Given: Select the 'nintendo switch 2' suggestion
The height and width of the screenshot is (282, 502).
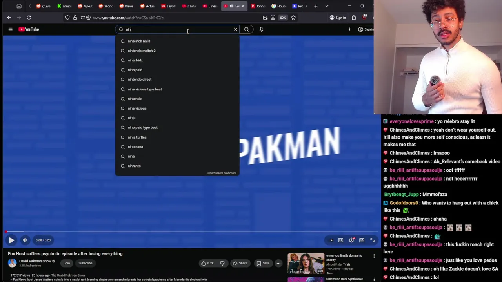Looking at the screenshot, I should click(x=177, y=51).
